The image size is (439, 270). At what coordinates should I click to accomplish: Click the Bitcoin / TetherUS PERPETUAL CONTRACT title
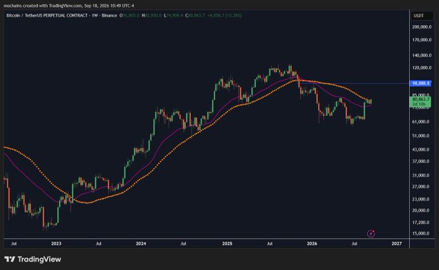47,16
